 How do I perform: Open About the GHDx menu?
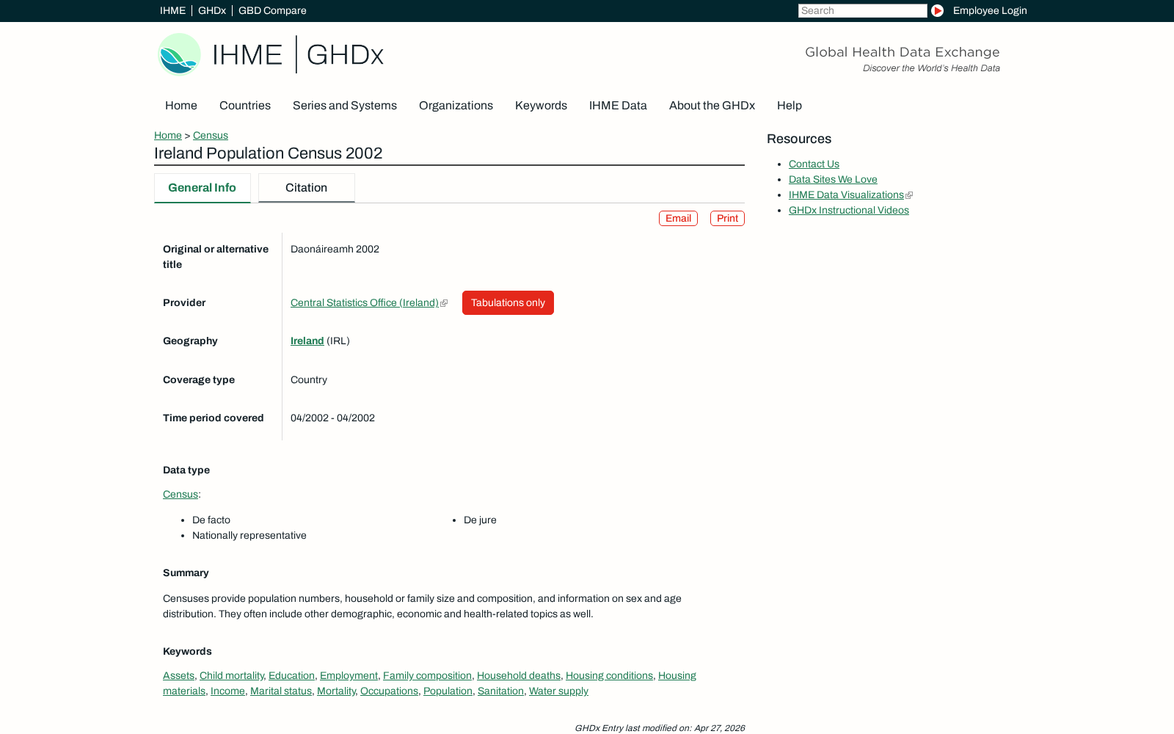click(712, 106)
